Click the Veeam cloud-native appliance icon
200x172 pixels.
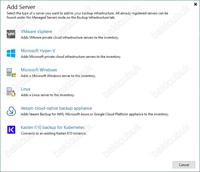[x=11, y=111]
